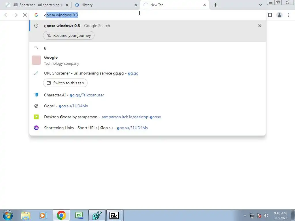
Task: Close the URL Shortener tab
Action: click(67, 5)
